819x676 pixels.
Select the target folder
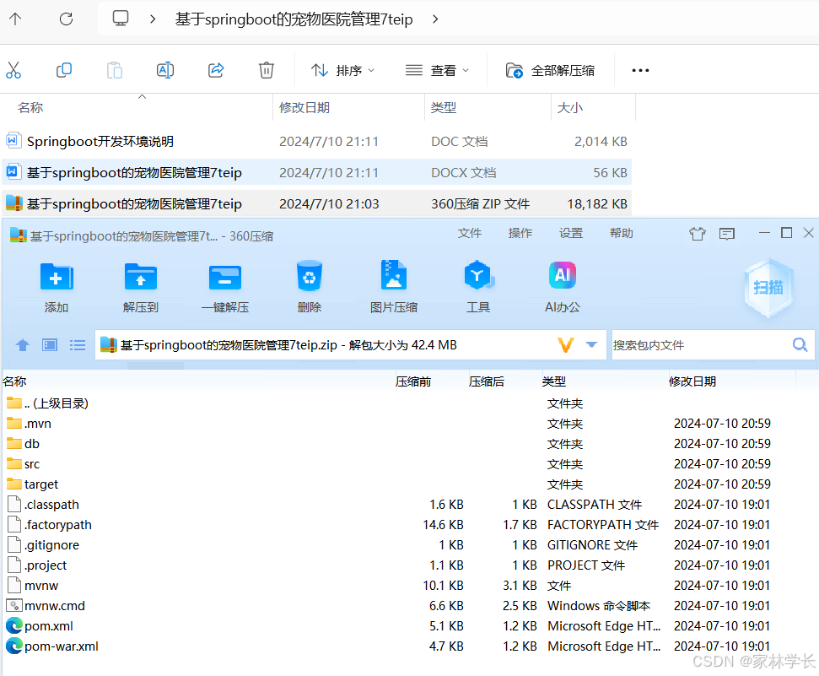[x=32, y=484]
